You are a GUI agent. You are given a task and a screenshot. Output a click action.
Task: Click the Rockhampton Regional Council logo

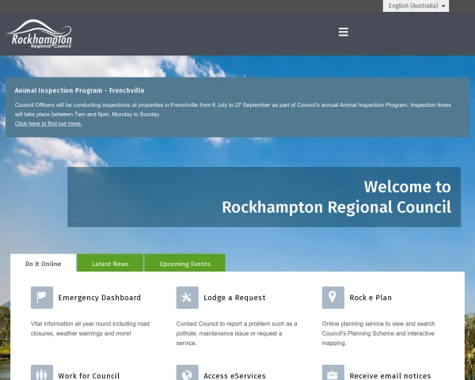pos(40,33)
